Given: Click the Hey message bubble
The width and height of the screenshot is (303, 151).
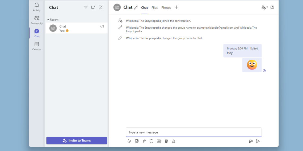Looking at the screenshot, I should [x=242, y=51].
